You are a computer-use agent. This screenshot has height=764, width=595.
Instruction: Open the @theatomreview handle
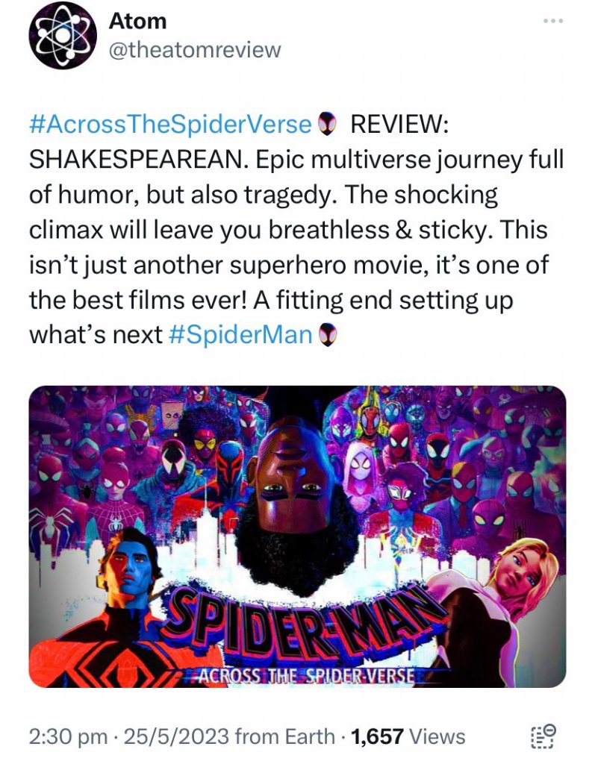point(194,50)
